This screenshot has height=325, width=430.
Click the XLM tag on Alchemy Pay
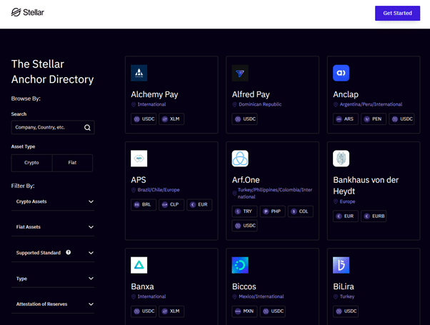pos(171,119)
